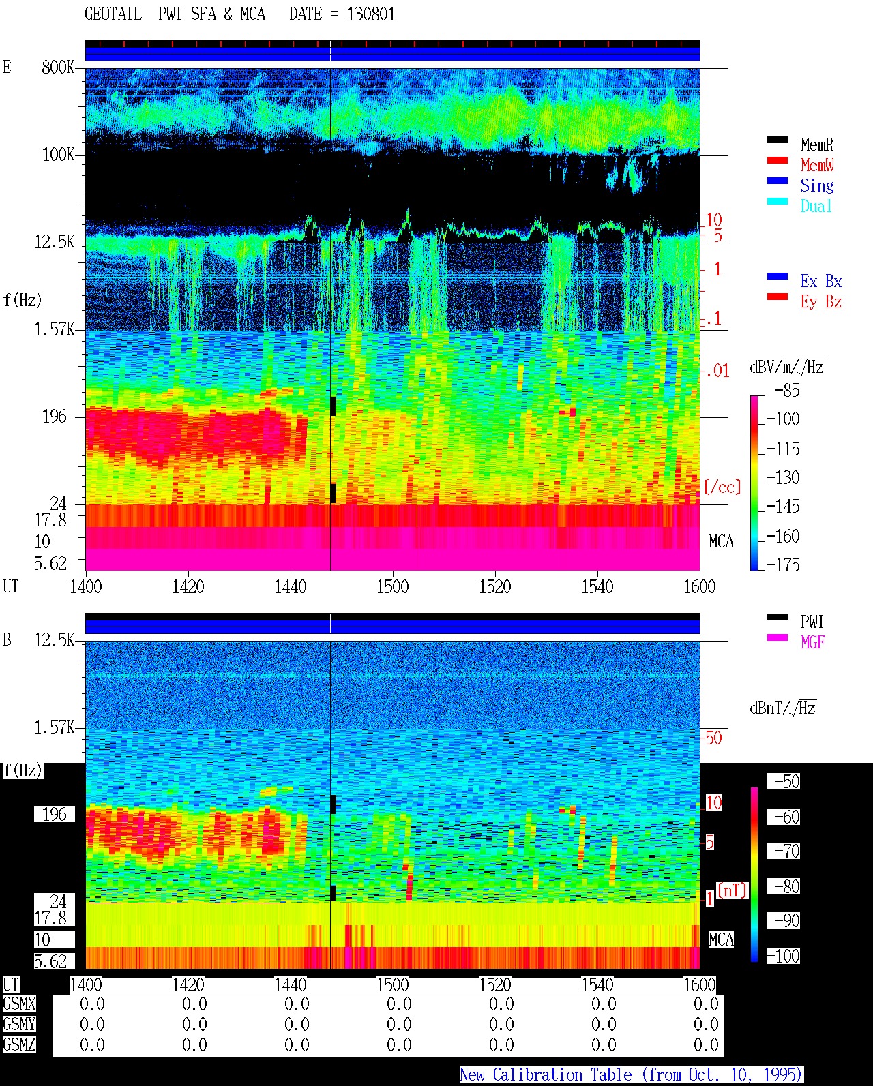Pick the blue swatch beside Sing
The height and width of the screenshot is (1086, 873).
click(x=778, y=181)
